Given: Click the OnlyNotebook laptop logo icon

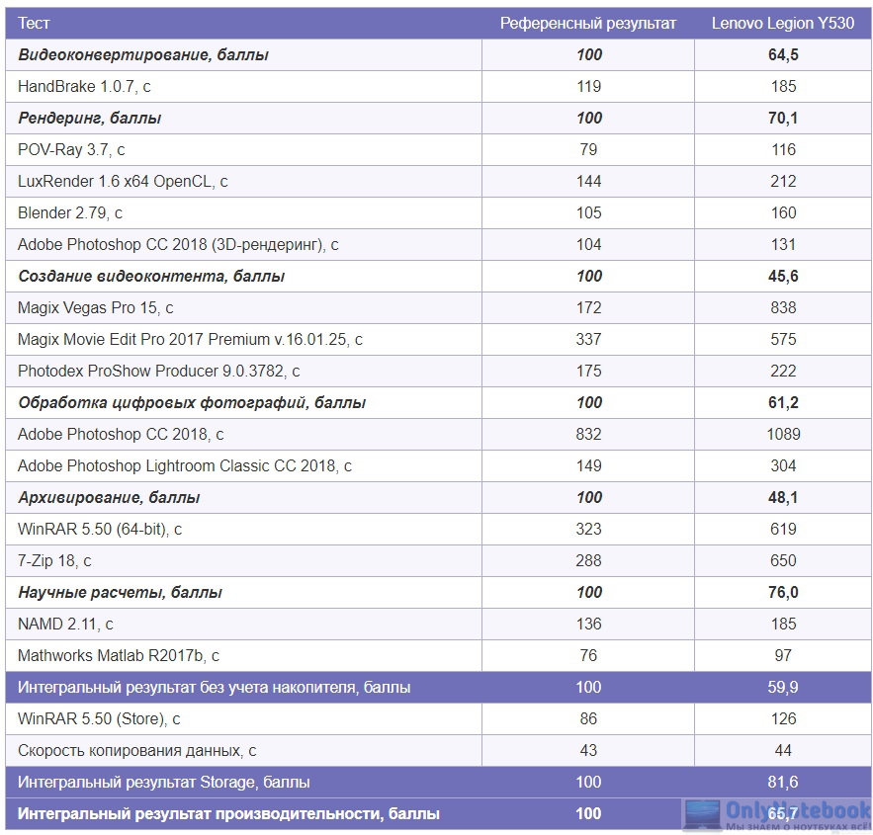Looking at the screenshot, I should click(701, 815).
